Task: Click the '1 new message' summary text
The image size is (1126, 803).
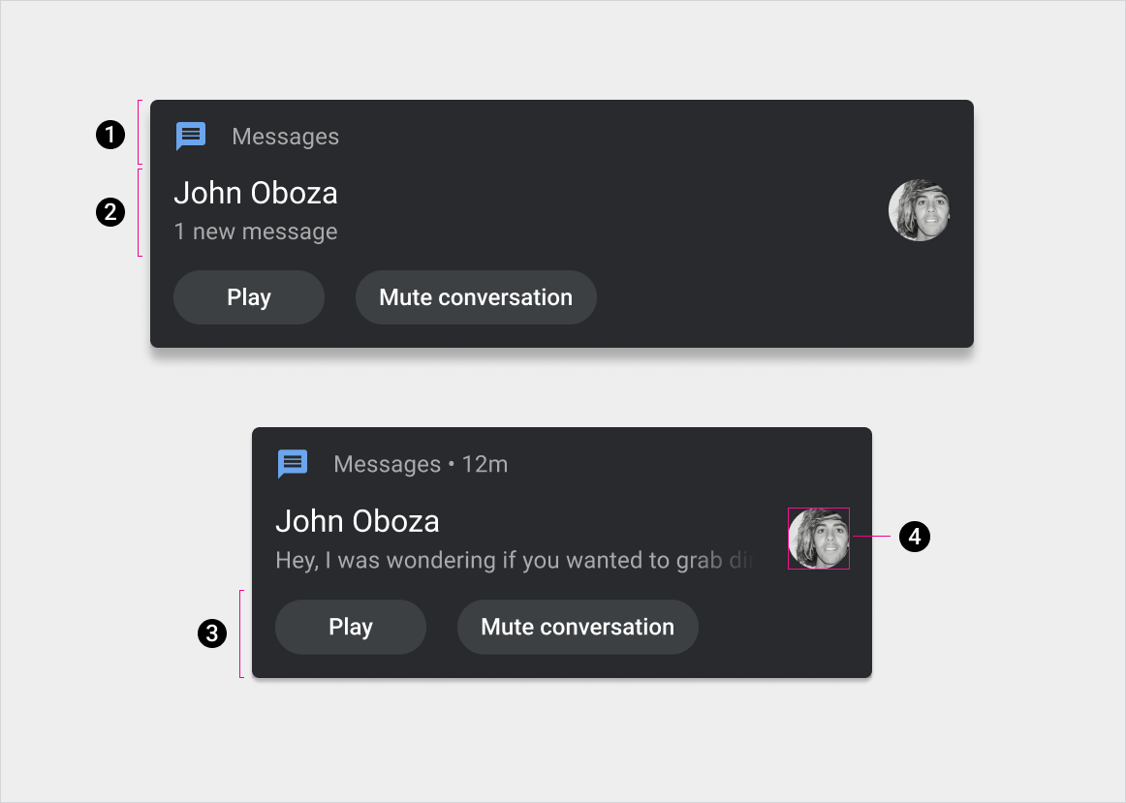Action: click(256, 232)
